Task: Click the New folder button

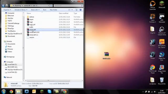Action: [54, 10]
